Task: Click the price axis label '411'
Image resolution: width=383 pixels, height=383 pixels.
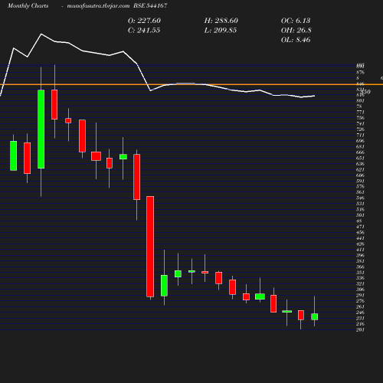Action: tap(360, 250)
